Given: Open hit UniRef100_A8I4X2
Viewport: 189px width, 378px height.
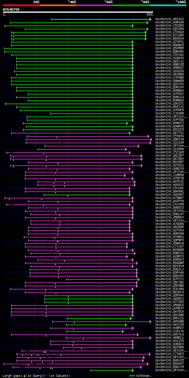Looking at the screenshot, I should pos(170,19).
